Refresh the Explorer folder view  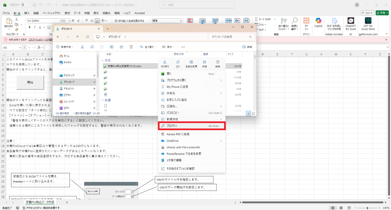click(x=87, y=37)
